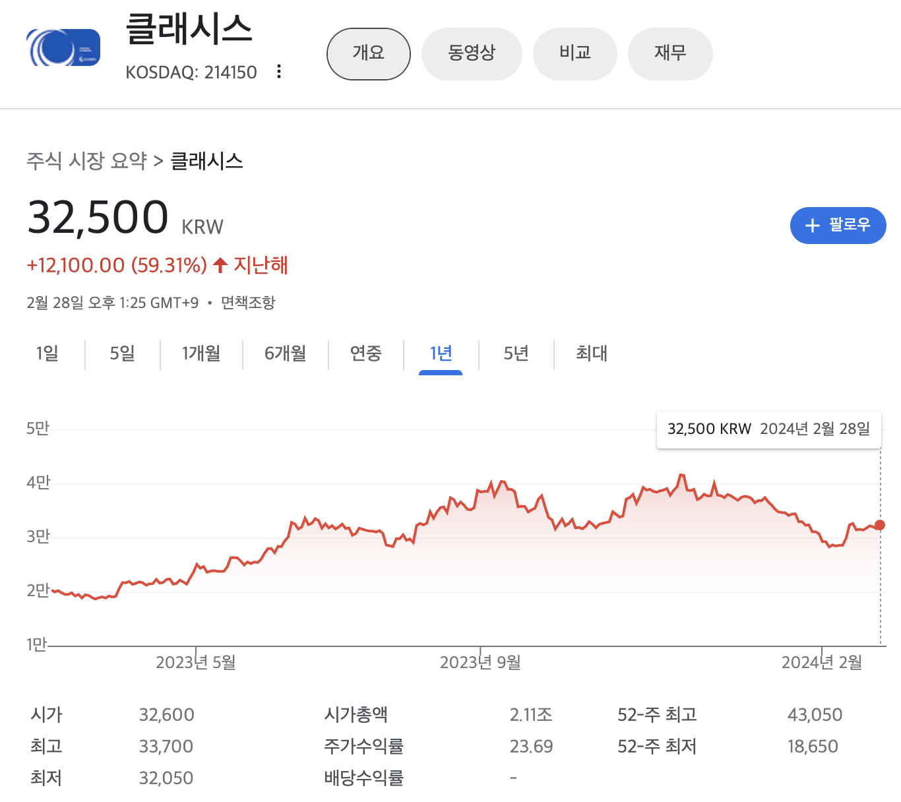Click the red up arrow next to 지난해
Image resolution: width=901 pixels, height=802 pixels.
pyautogui.click(x=220, y=265)
